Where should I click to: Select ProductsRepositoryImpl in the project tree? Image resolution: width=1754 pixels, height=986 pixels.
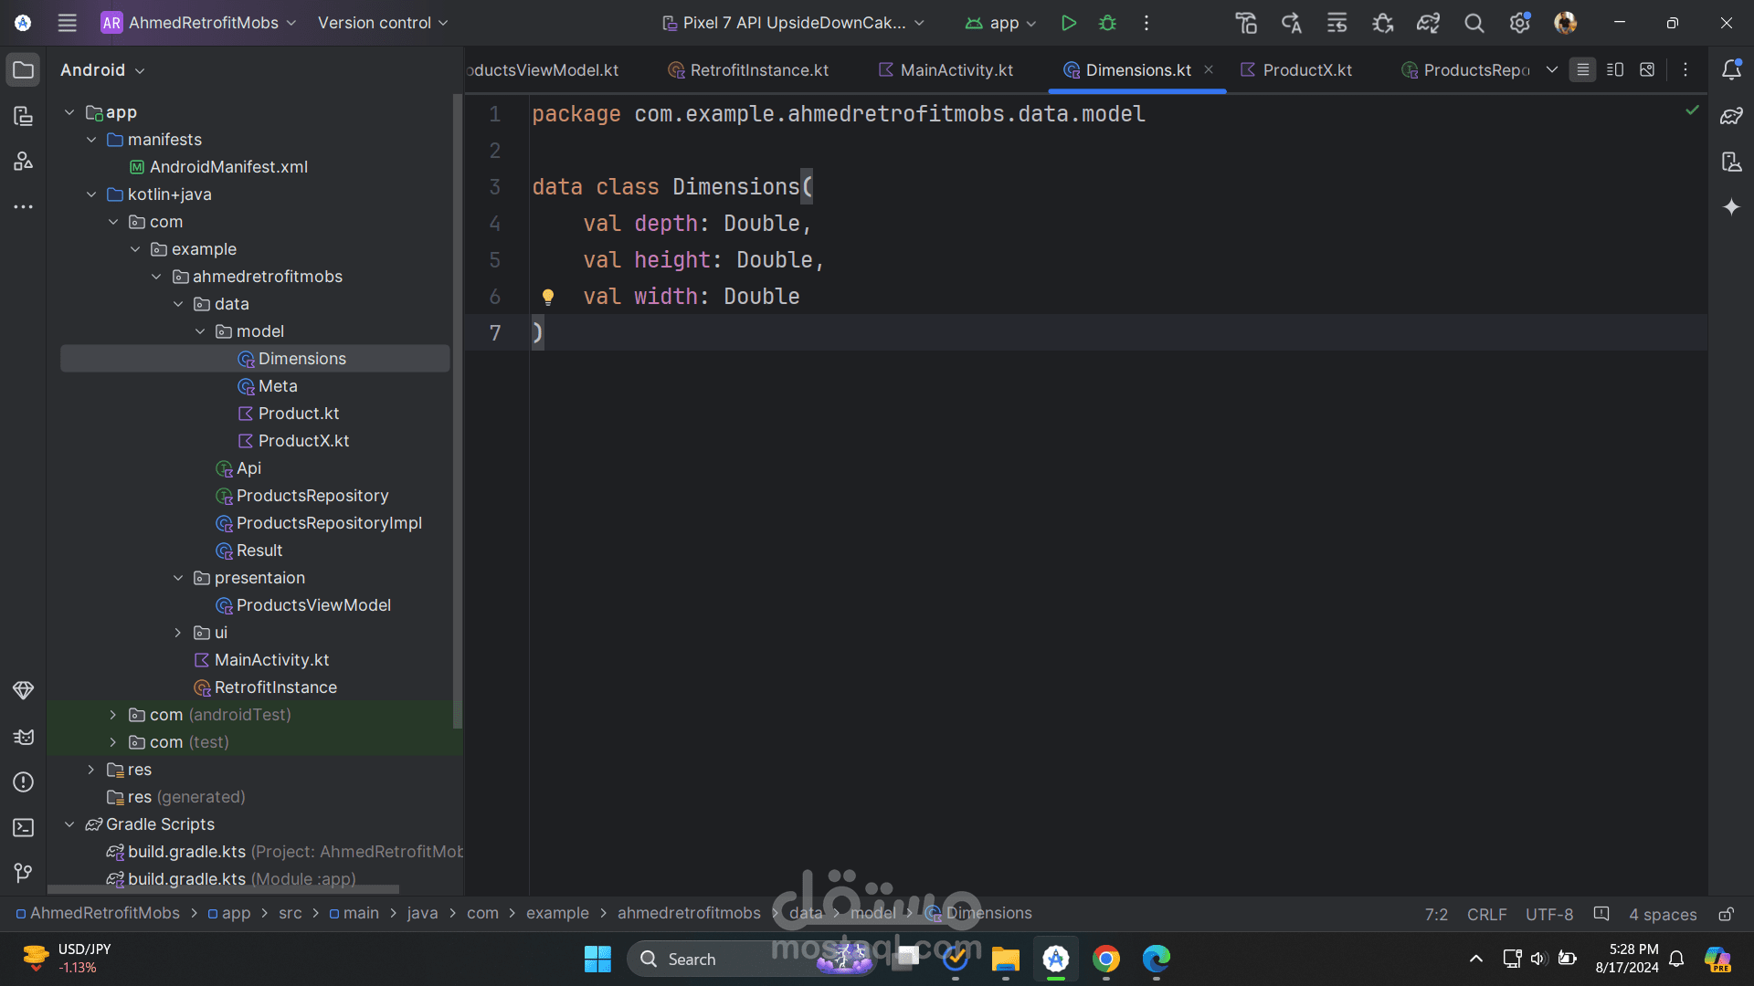329,523
